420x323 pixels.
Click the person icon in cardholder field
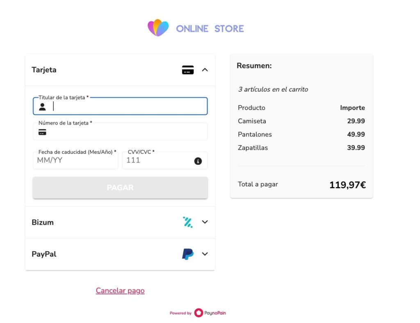click(42, 107)
